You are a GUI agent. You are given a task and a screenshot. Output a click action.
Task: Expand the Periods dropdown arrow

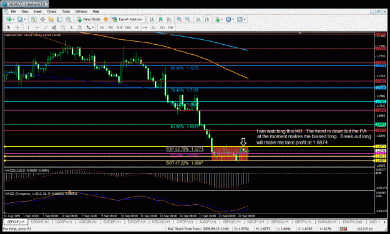pos(233,19)
